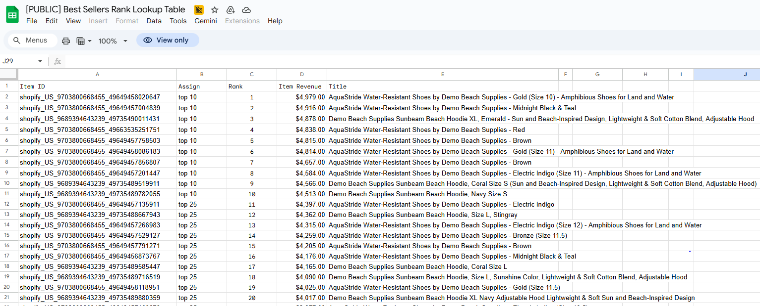760x306 pixels.
Task: Check the cloud document status icon
Action: point(246,10)
